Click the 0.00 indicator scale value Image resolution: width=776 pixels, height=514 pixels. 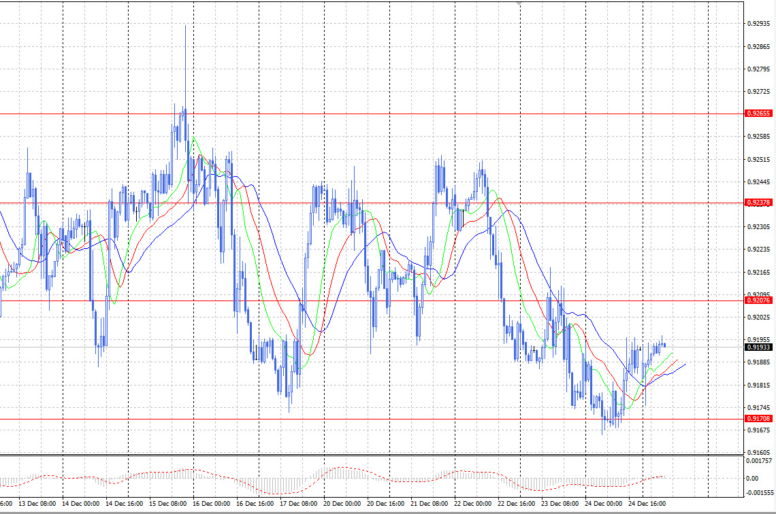752,479
